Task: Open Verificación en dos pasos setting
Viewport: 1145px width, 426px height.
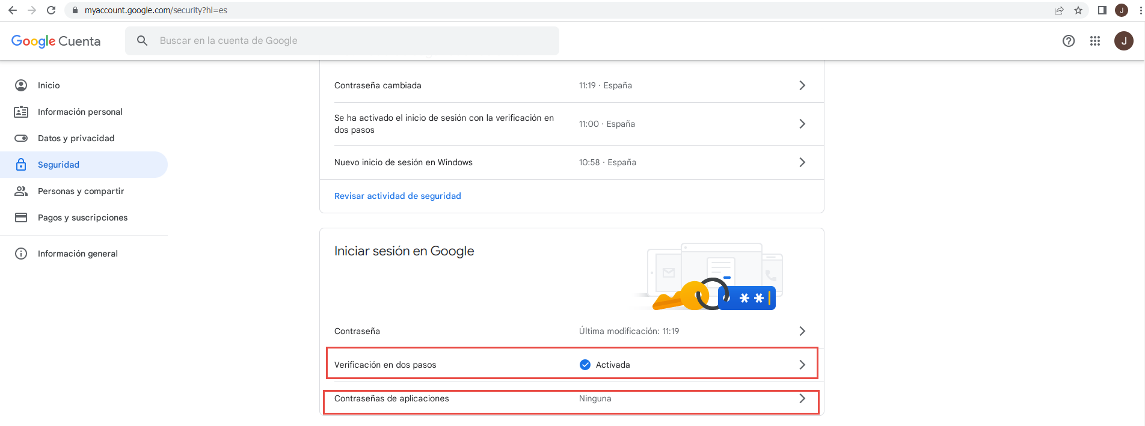Action: click(x=572, y=364)
